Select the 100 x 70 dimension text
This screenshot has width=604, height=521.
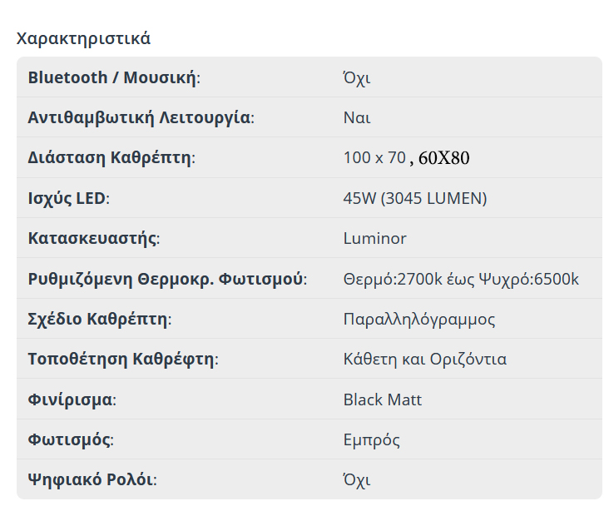(x=374, y=157)
